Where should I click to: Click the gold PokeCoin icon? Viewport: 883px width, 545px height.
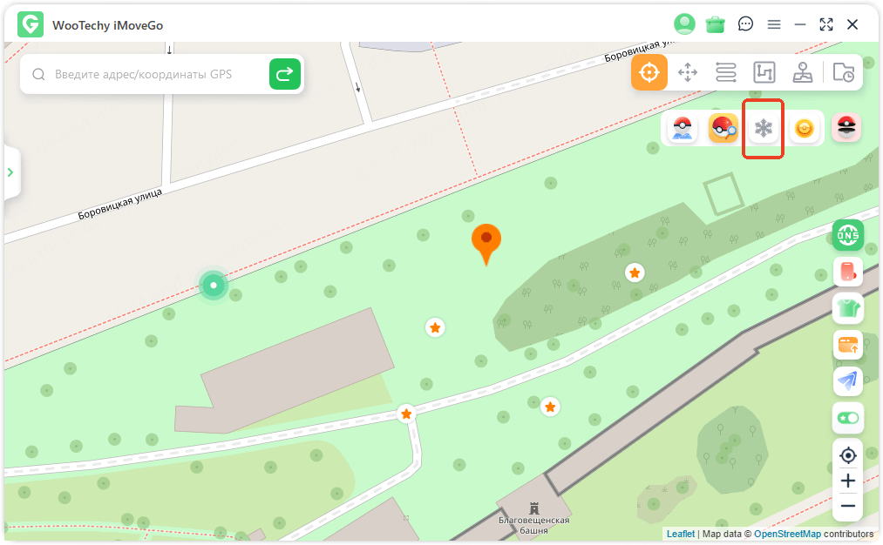click(805, 129)
